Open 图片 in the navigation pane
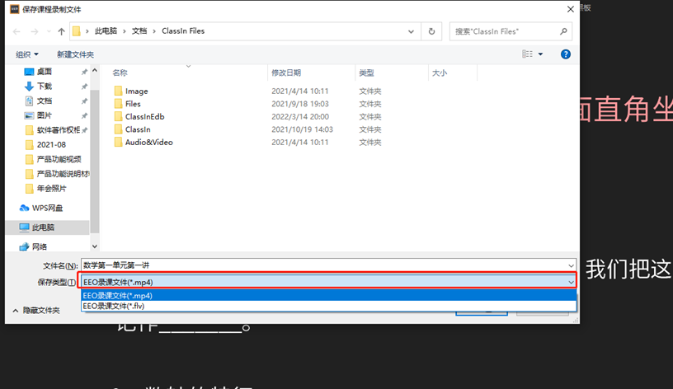The image size is (673, 389). pyautogui.click(x=45, y=115)
